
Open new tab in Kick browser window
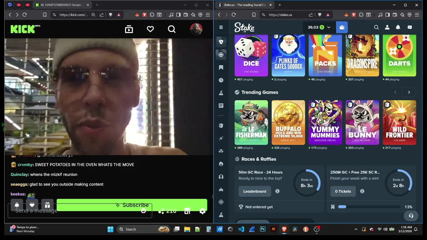coord(97,5)
